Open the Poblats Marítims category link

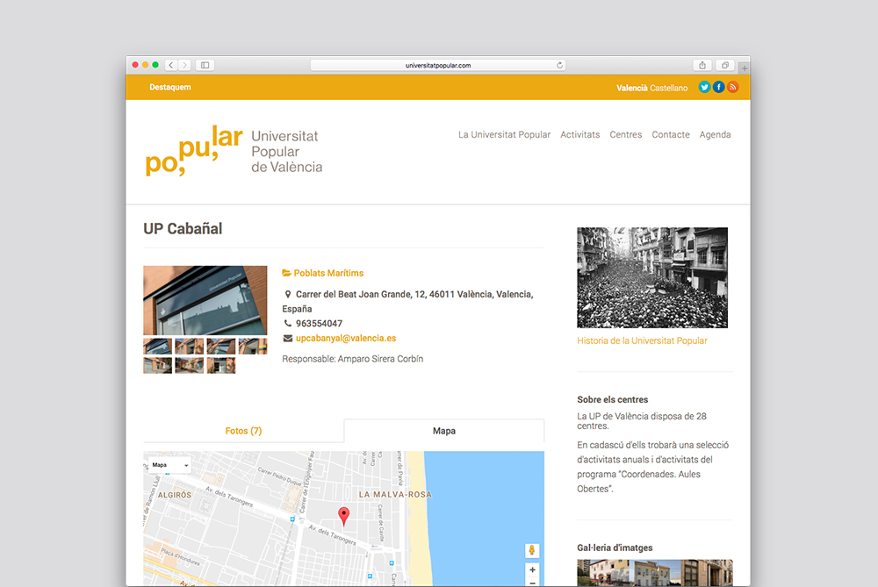328,273
